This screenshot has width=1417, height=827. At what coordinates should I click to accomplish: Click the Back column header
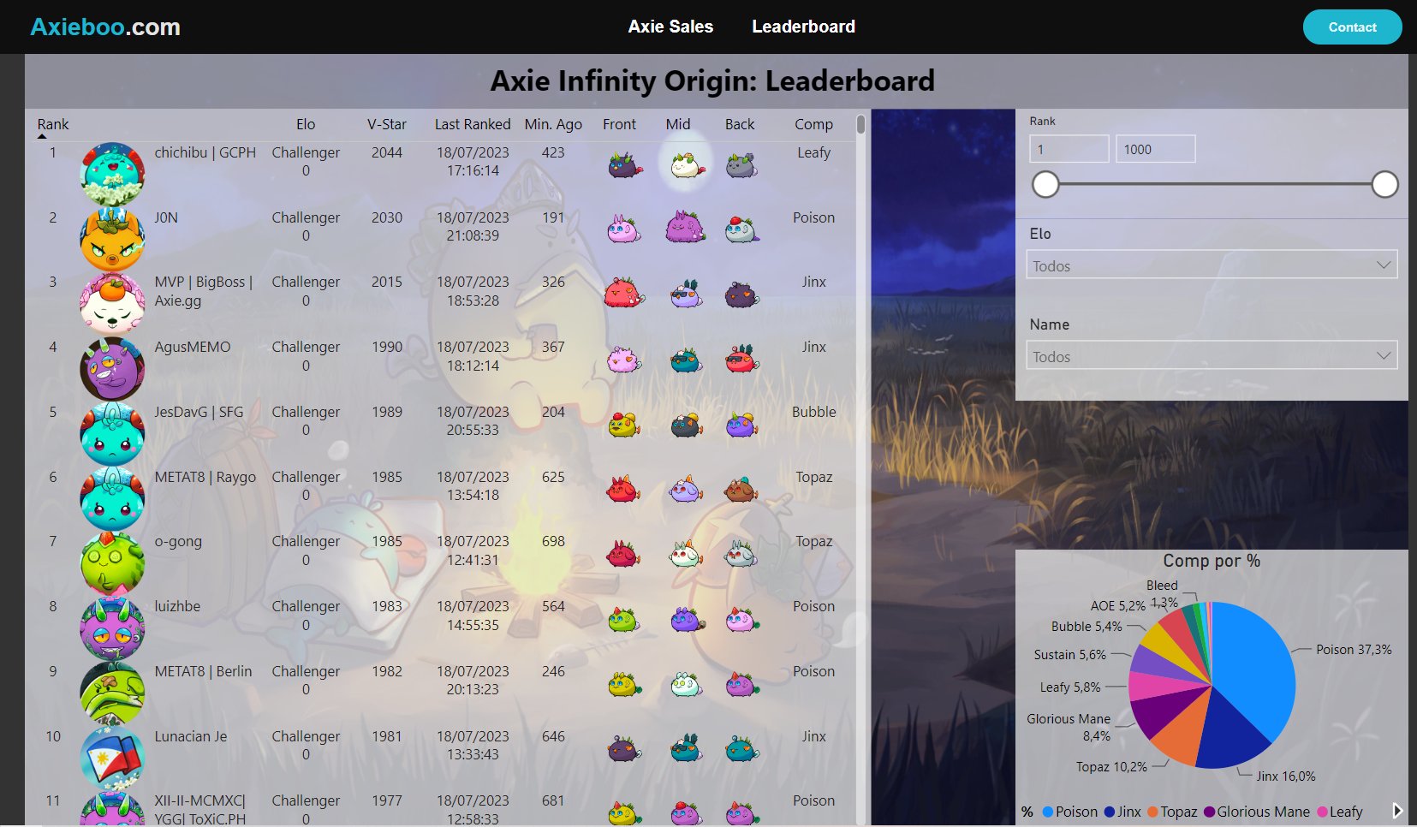740,124
